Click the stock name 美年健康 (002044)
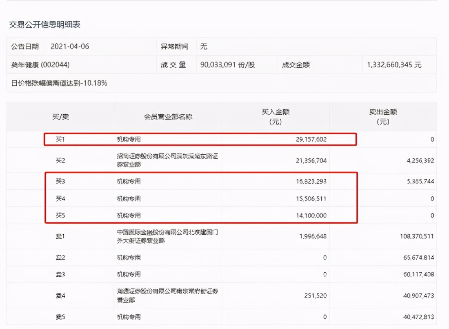This screenshot has height=329, width=449. [x=38, y=65]
